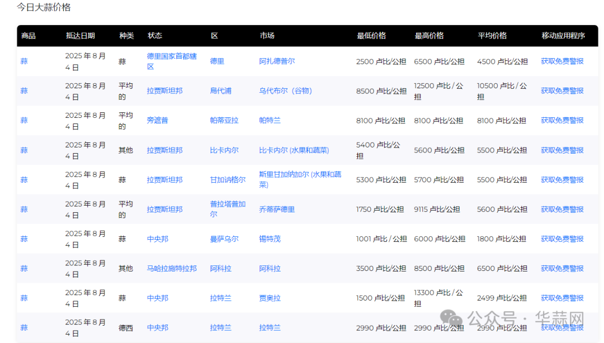Click the 平均价格 column header
The height and width of the screenshot is (343, 604).
[492, 36]
